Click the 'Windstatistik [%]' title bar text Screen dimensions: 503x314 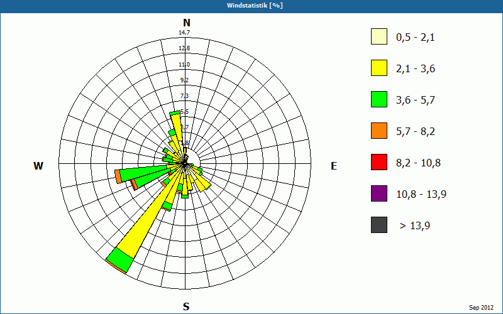click(255, 6)
